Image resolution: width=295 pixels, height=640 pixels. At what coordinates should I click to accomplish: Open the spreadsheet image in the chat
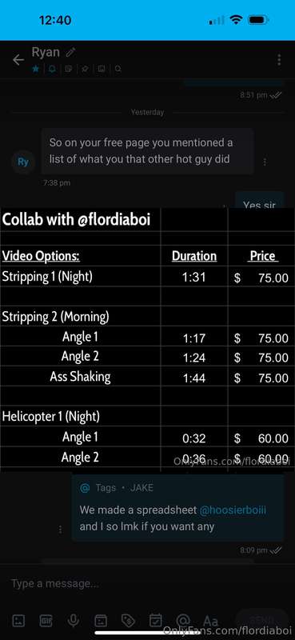pyautogui.click(x=147, y=339)
